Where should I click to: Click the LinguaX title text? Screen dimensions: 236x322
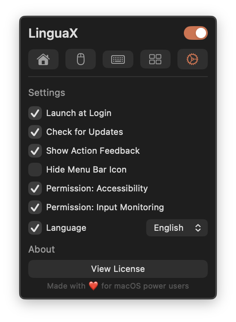pos(53,33)
